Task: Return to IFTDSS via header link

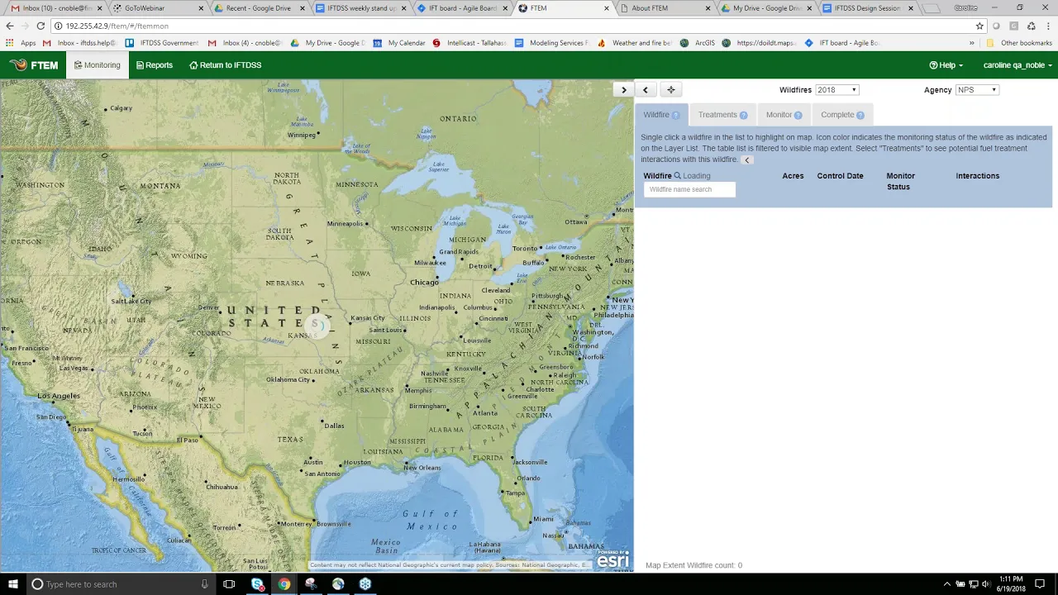Action: tap(225, 65)
